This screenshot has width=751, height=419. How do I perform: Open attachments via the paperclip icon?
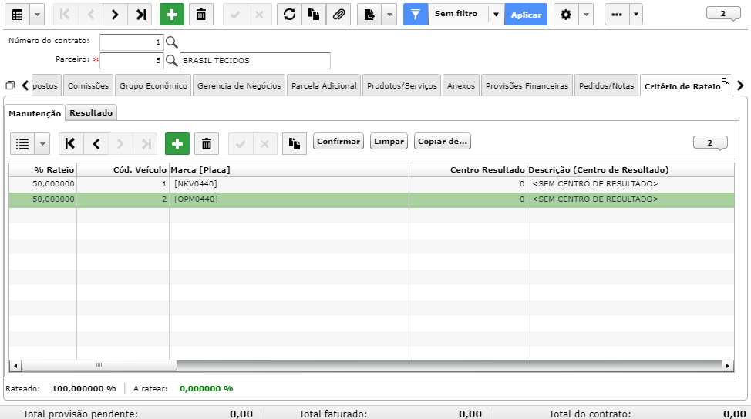tap(338, 15)
